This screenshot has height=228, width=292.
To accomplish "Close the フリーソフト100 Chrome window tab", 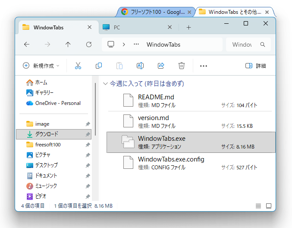I will [x=189, y=12].
